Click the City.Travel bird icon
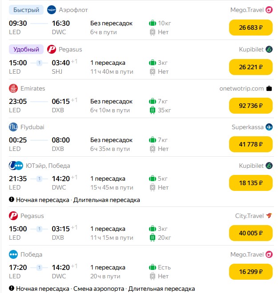 269,216
